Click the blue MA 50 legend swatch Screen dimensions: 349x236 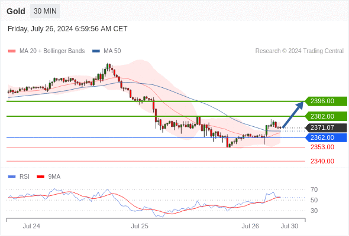(96, 51)
